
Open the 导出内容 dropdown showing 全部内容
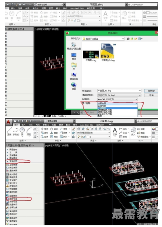click(x=117, y=103)
